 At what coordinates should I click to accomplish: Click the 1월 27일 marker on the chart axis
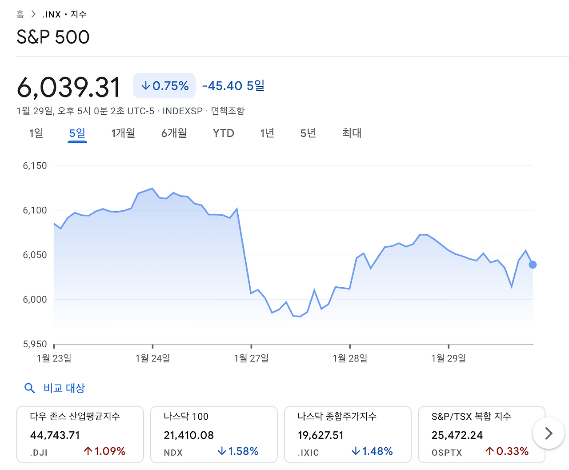pos(251,358)
